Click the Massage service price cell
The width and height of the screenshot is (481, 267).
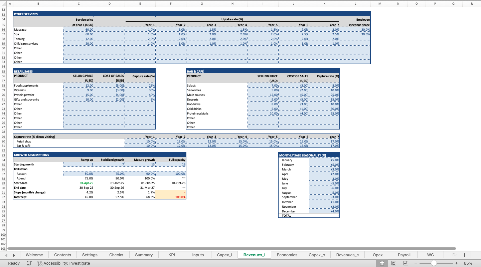coord(78,29)
